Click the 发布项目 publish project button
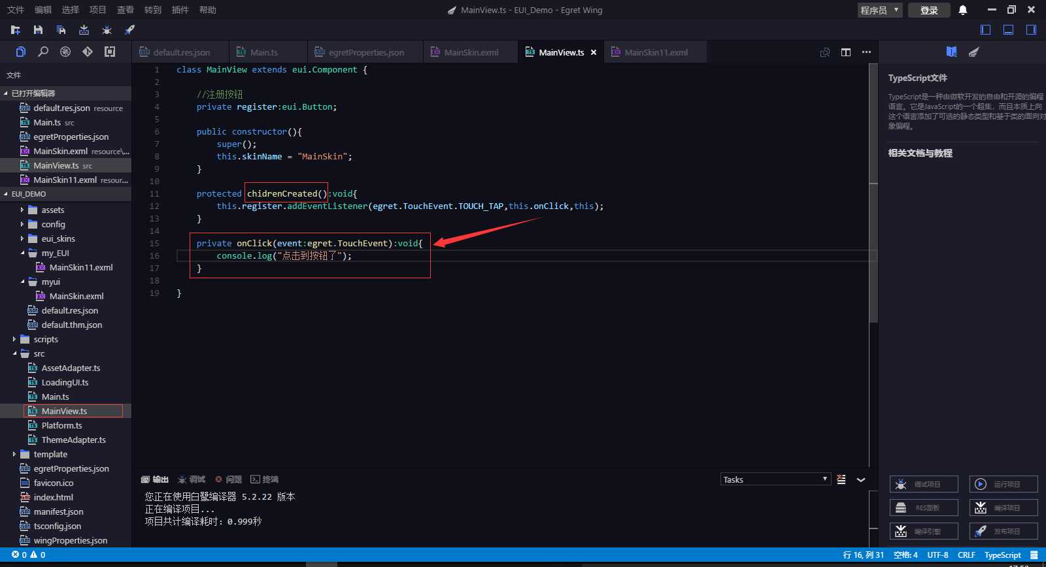This screenshot has height=567, width=1046. point(1004,531)
